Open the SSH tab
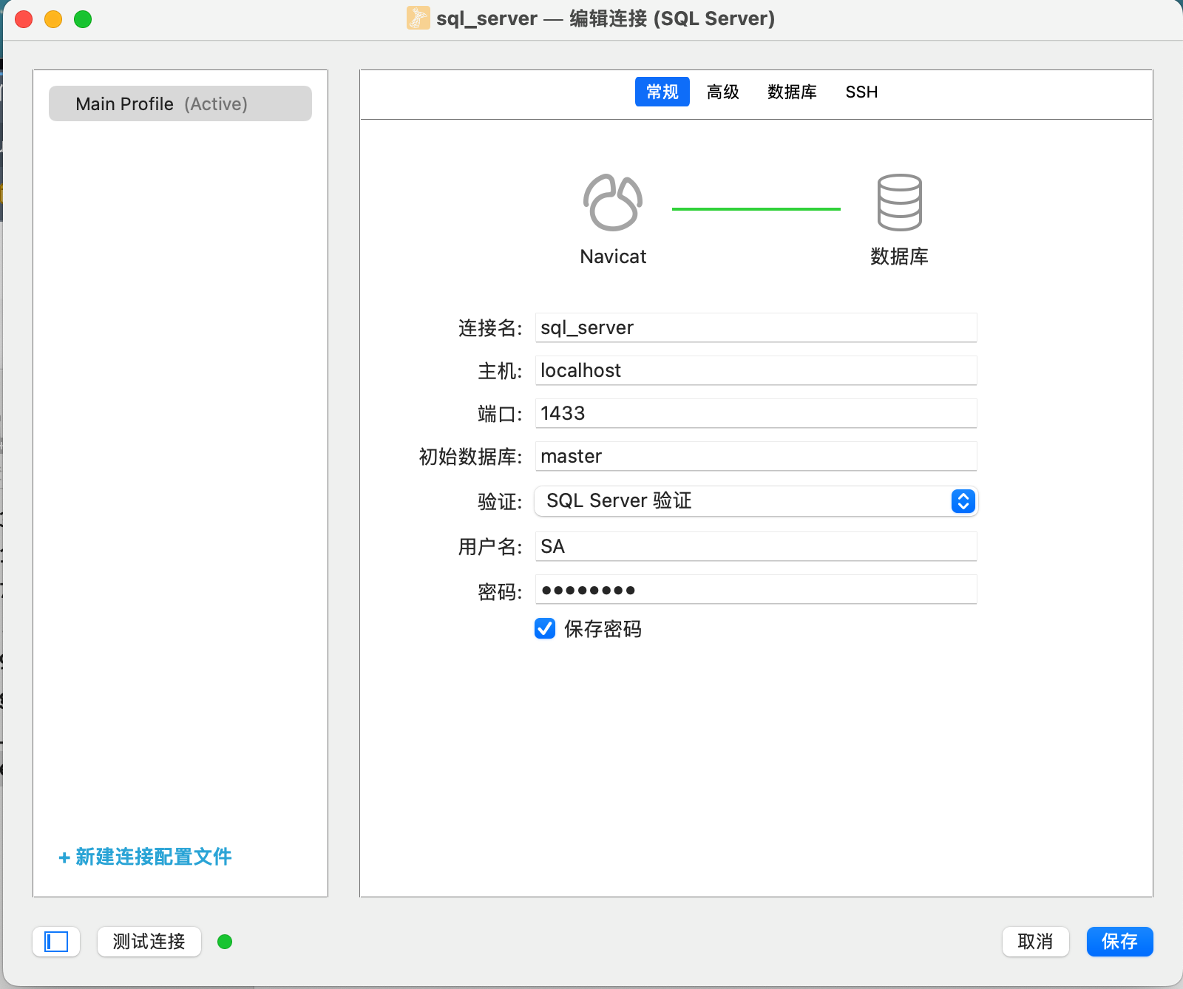Image resolution: width=1183 pixels, height=989 pixels. click(x=861, y=92)
